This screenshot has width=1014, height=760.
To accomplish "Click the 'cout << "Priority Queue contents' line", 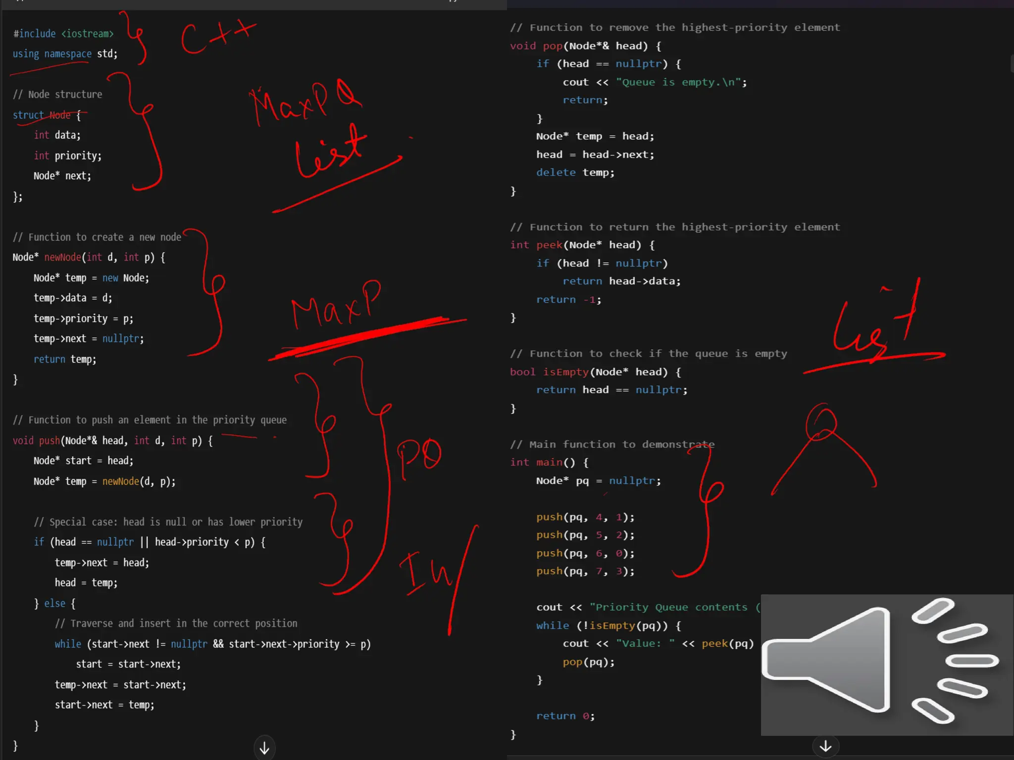I will click(x=649, y=607).
